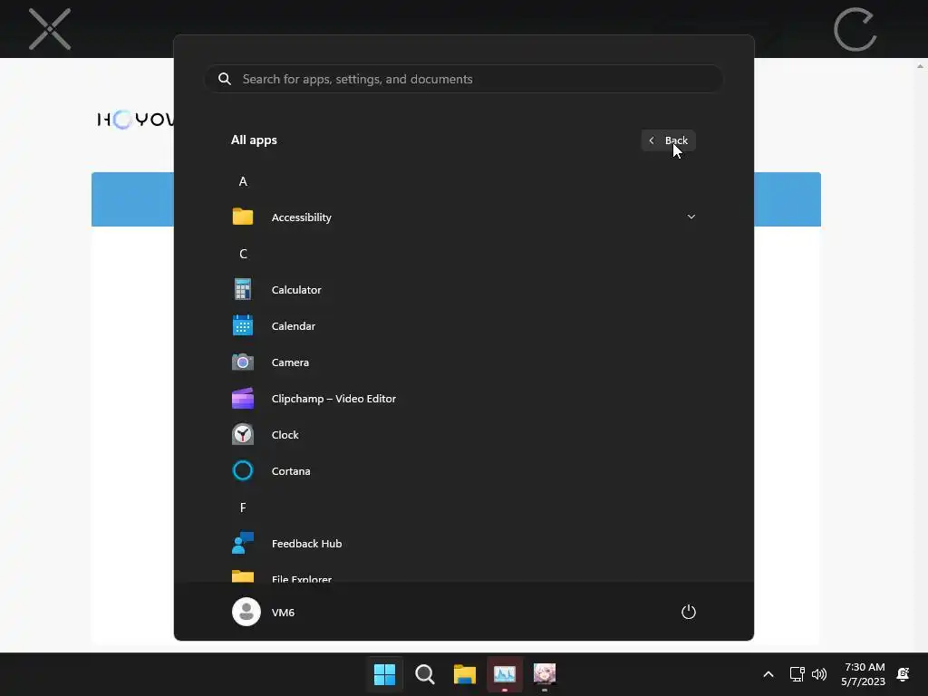Open the volume control in system tray

(819, 674)
